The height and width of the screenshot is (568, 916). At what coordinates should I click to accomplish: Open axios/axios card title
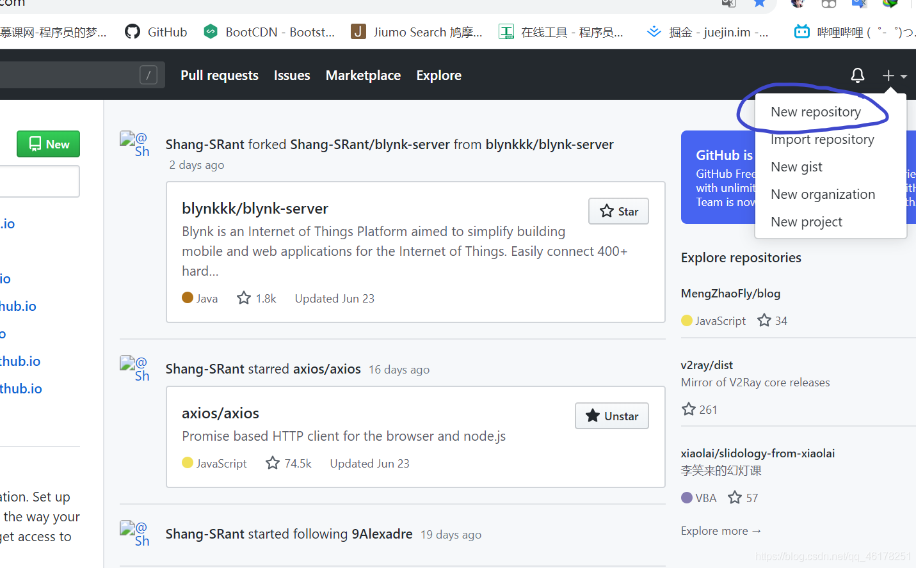[x=220, y=413]
